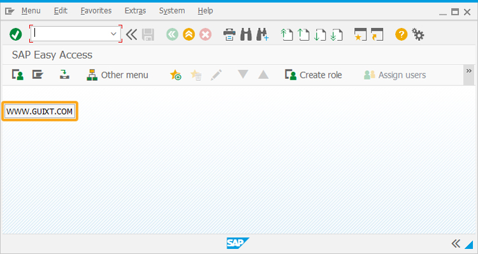
Task: Open the Help menu
Action: coord(205,11)
